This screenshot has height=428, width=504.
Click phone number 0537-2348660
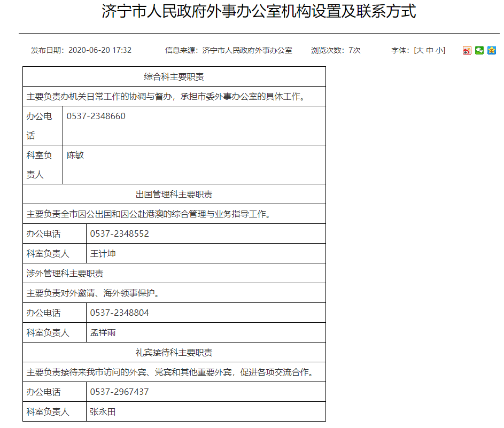click(96, 116)
